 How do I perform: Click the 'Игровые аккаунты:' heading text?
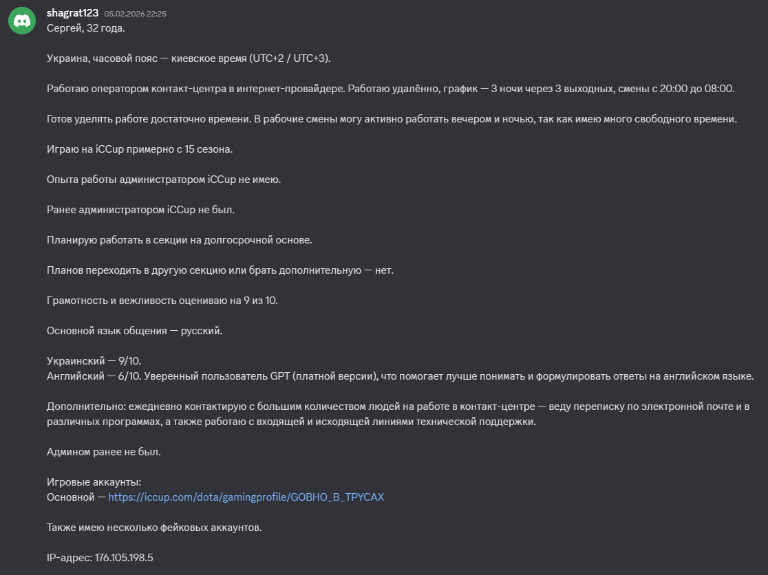pyautogui.click(x=94, y=482)
